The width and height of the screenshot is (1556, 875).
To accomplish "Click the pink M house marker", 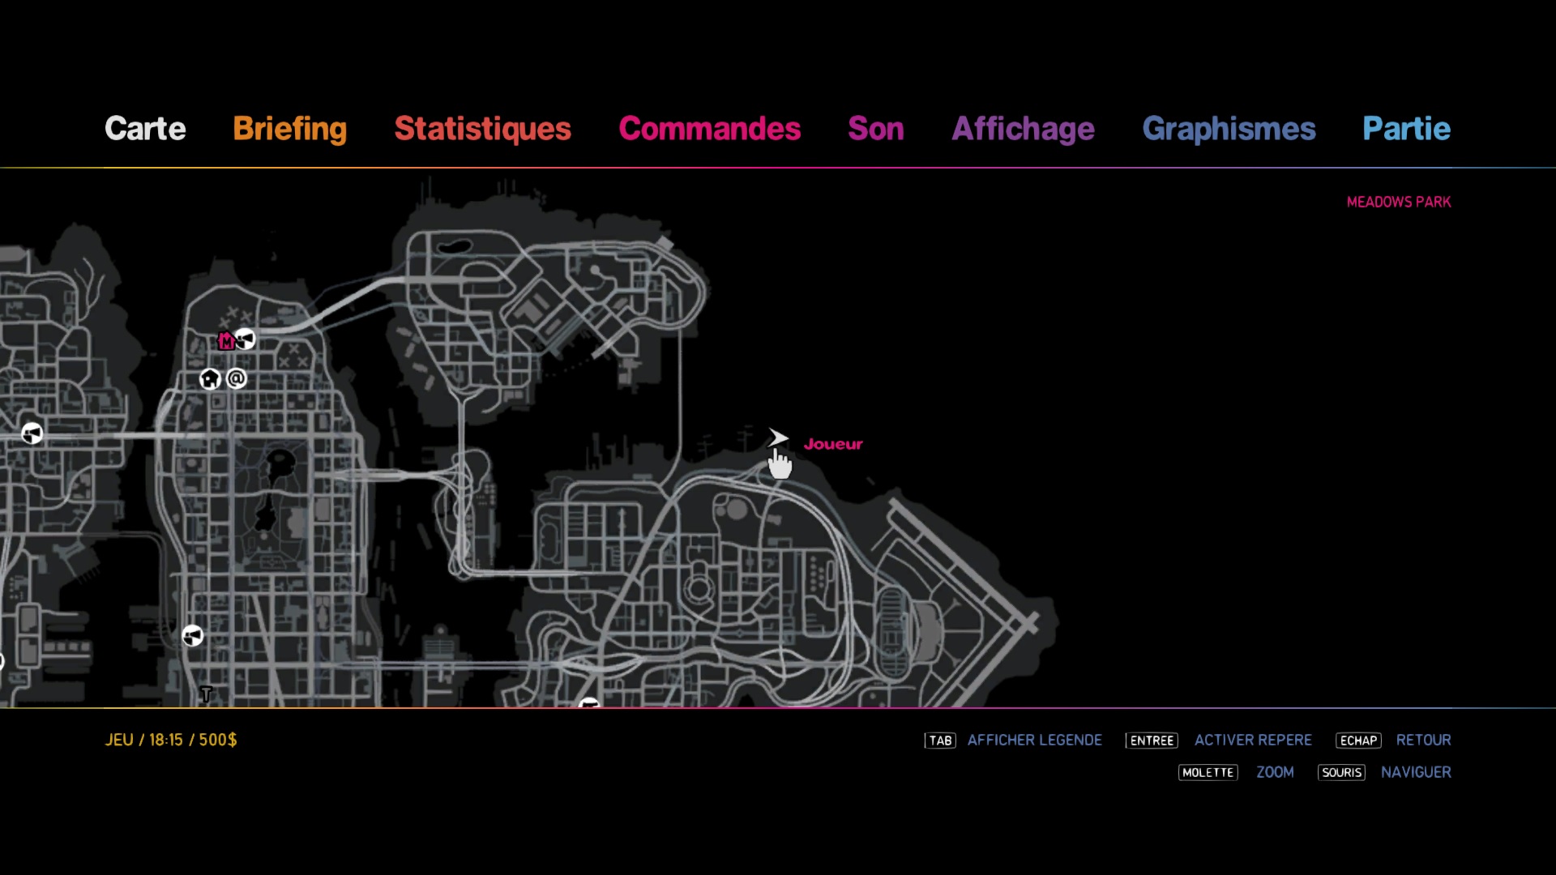I will [226, 341].
